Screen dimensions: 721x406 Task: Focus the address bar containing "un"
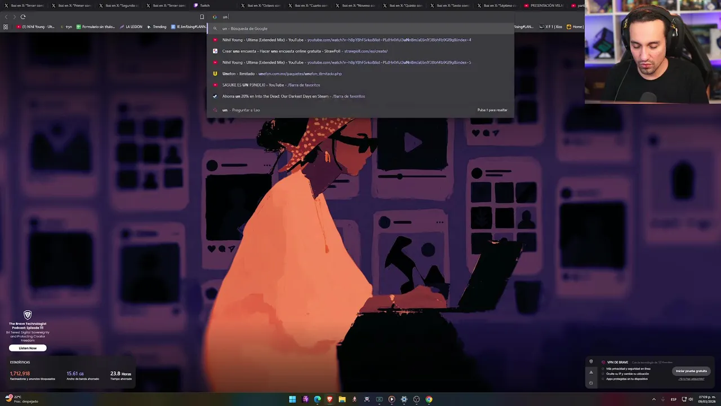pos(360,17)
